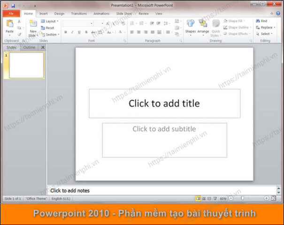Open the File tab
The height and width of the screenshot is (225, 284).
[x=11, y=14]
